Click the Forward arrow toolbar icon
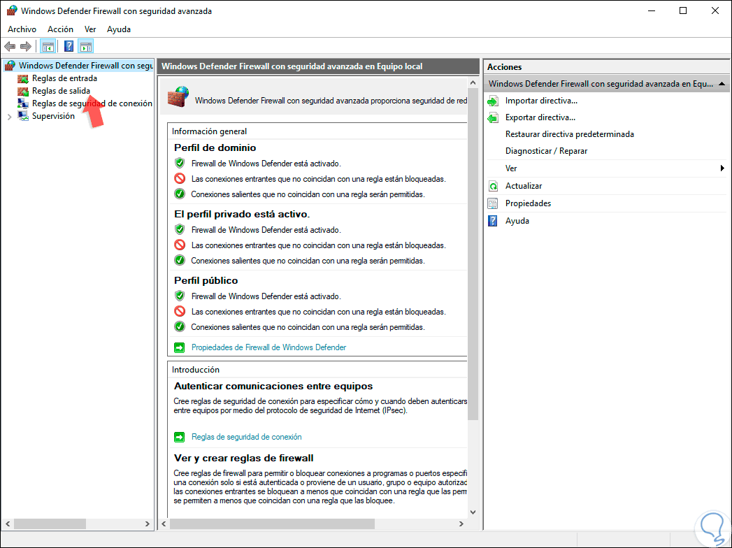This screenshot has height=548, width=732. click(x=26, y=46)
